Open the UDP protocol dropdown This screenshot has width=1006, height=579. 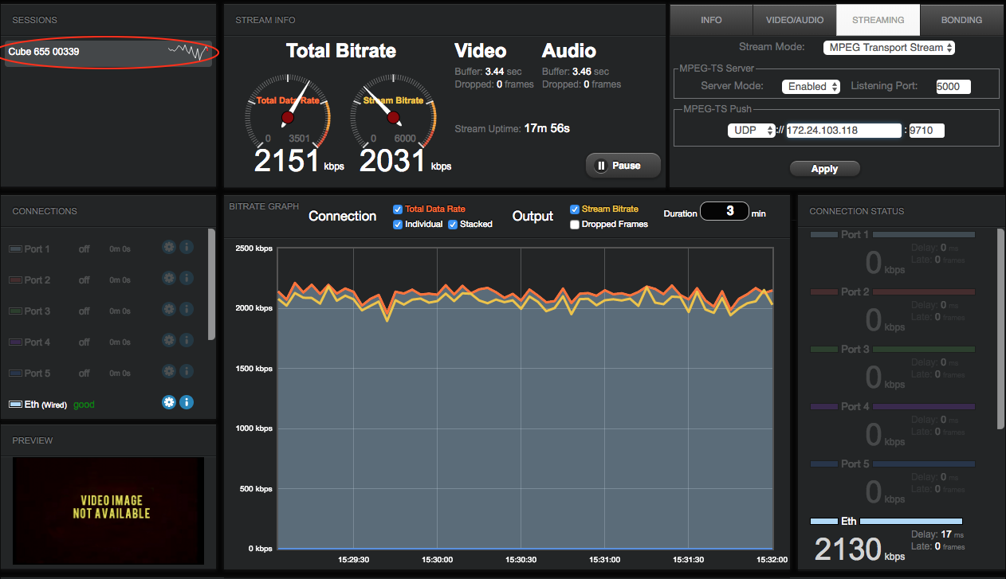pyautogui.click(x=751, y=131)
